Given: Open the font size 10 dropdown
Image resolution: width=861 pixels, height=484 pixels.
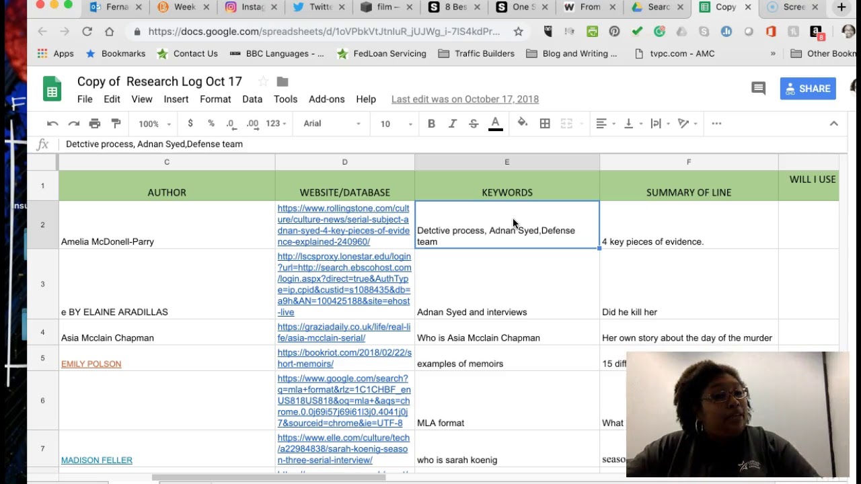Looking at the screenshot, I should pyautogui.click(x=396, y=124).
